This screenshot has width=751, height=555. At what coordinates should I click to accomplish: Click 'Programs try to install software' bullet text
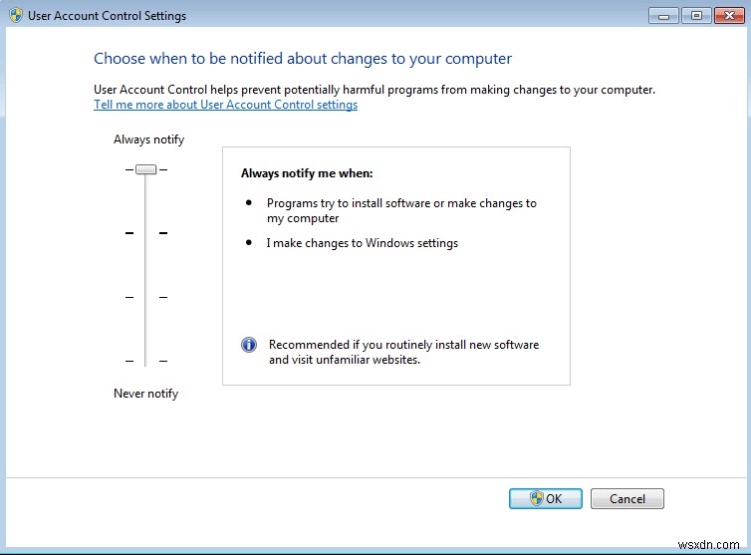pos(401,210)
